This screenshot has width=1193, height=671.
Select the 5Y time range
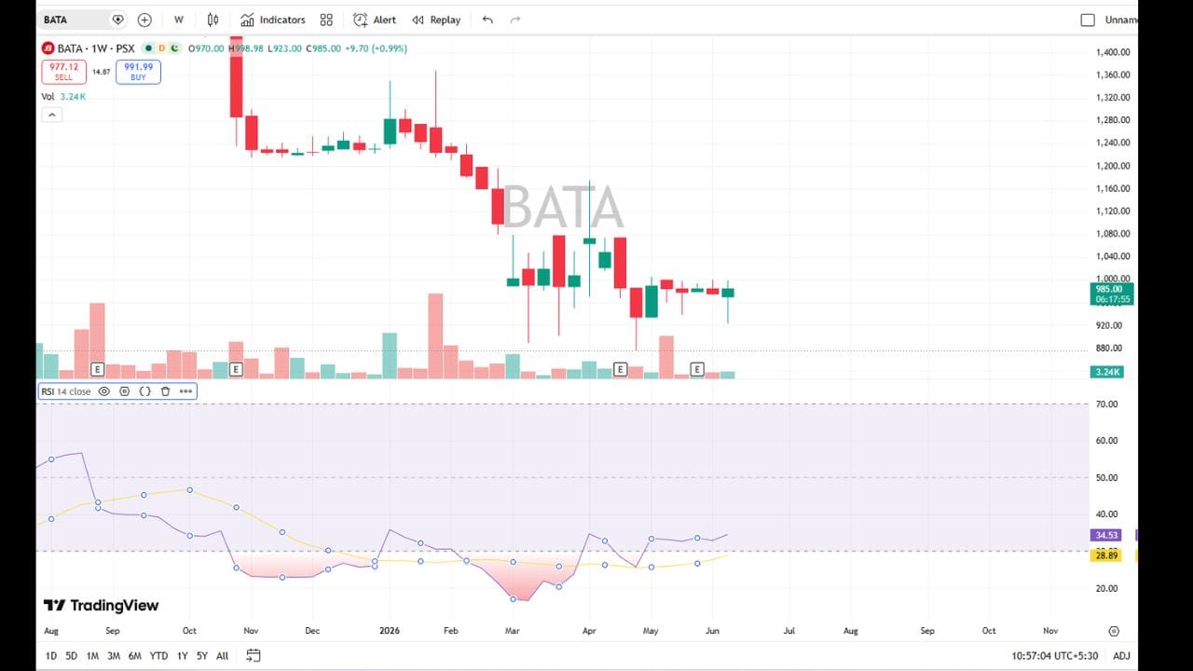tap(202, 656)
